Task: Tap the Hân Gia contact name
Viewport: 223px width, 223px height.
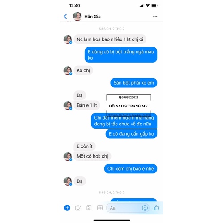Action: (x=92, y=17)
